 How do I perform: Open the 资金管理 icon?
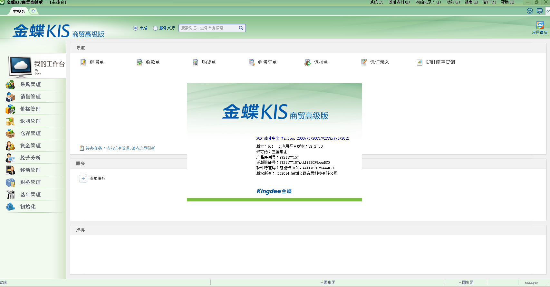point(10,145)
